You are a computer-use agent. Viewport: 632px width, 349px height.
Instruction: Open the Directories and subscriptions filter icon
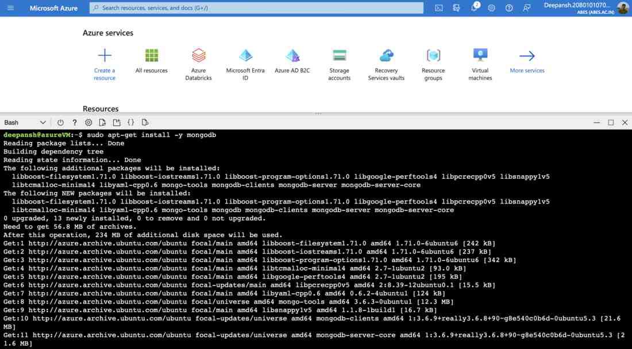pyautogui.click(x=456, y=7)
